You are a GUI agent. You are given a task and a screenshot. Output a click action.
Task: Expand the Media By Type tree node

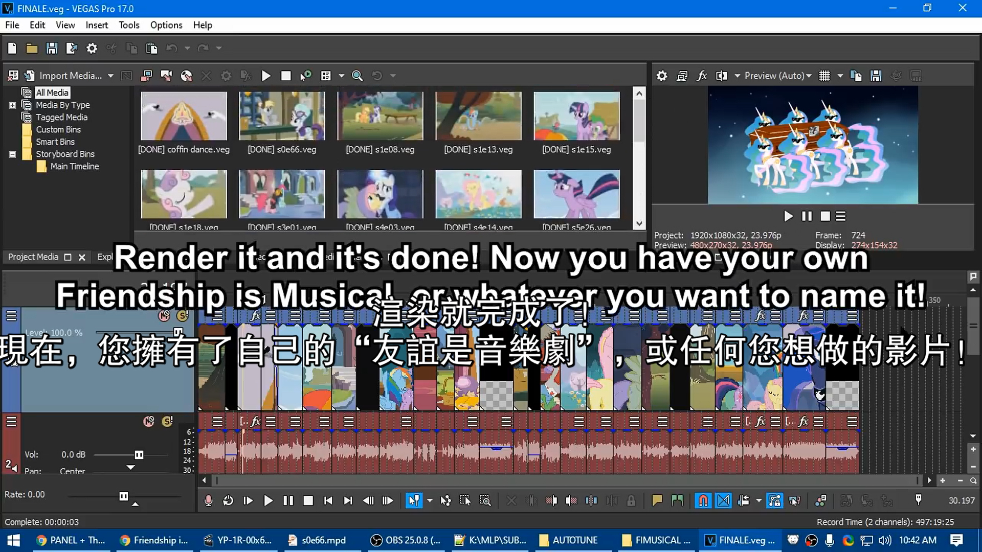coord(12,105)
